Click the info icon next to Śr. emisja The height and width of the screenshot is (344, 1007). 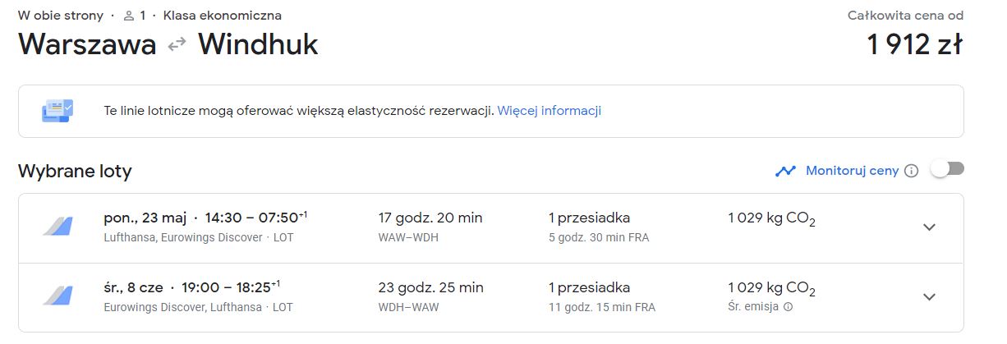coord(789,307)
